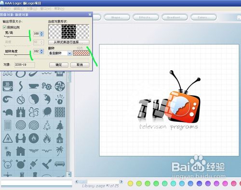Screen dimensions: 241x190
Task: Increase the 旋转角度 rotation spinner value
Action: tap(41, 50)
